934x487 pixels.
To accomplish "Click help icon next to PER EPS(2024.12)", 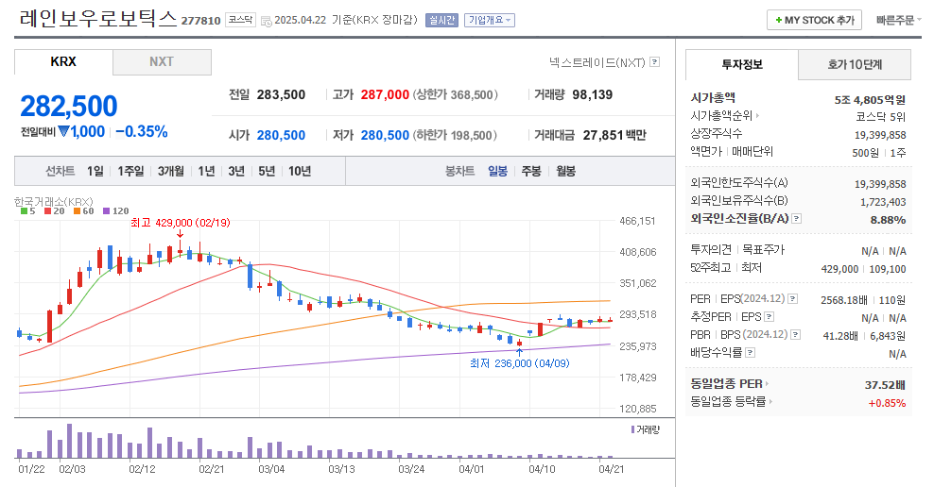I will 793,298.
